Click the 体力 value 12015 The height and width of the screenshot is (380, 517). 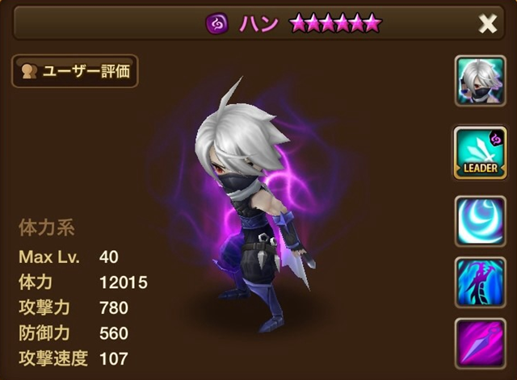point(124,282)
